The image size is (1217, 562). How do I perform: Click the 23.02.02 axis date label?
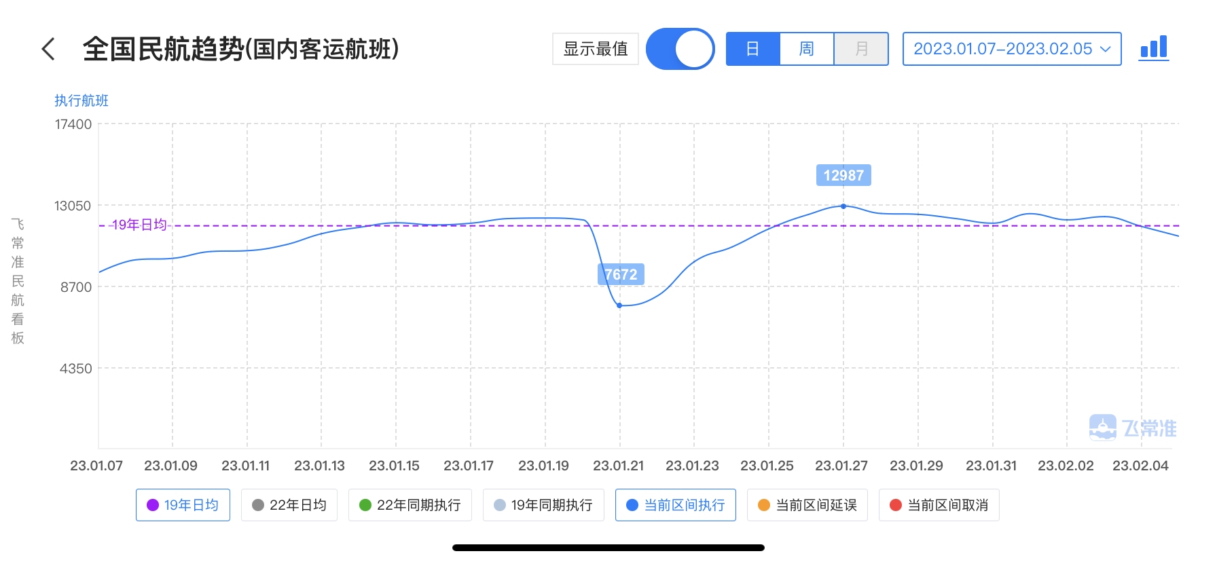tap(1066, 466)
